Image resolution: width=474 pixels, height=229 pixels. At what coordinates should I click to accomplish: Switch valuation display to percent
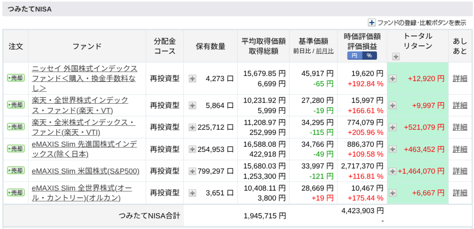tap(369, 55)
